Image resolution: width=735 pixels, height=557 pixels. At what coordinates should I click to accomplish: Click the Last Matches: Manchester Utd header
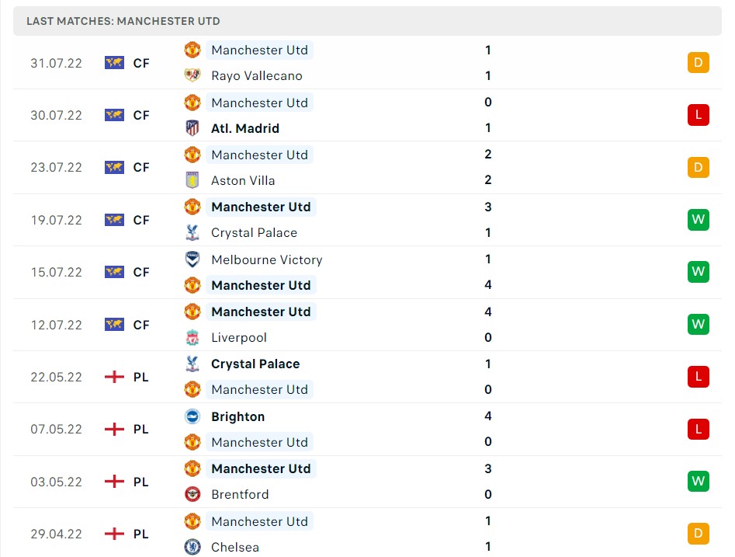(x=123, y=21)
